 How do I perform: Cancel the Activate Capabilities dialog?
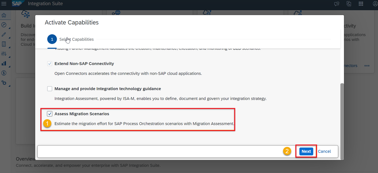coord(324,151)
